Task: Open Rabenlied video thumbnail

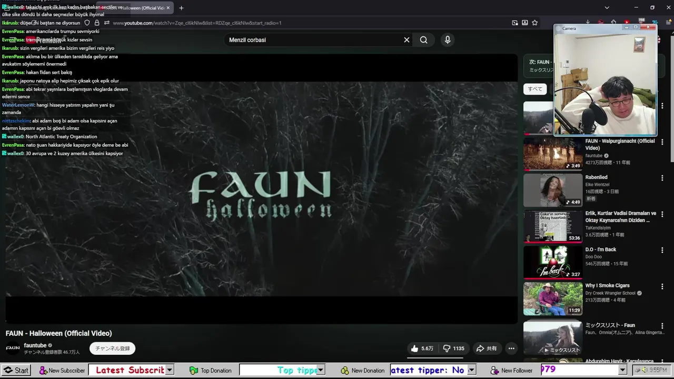Action: click(553, 190)
